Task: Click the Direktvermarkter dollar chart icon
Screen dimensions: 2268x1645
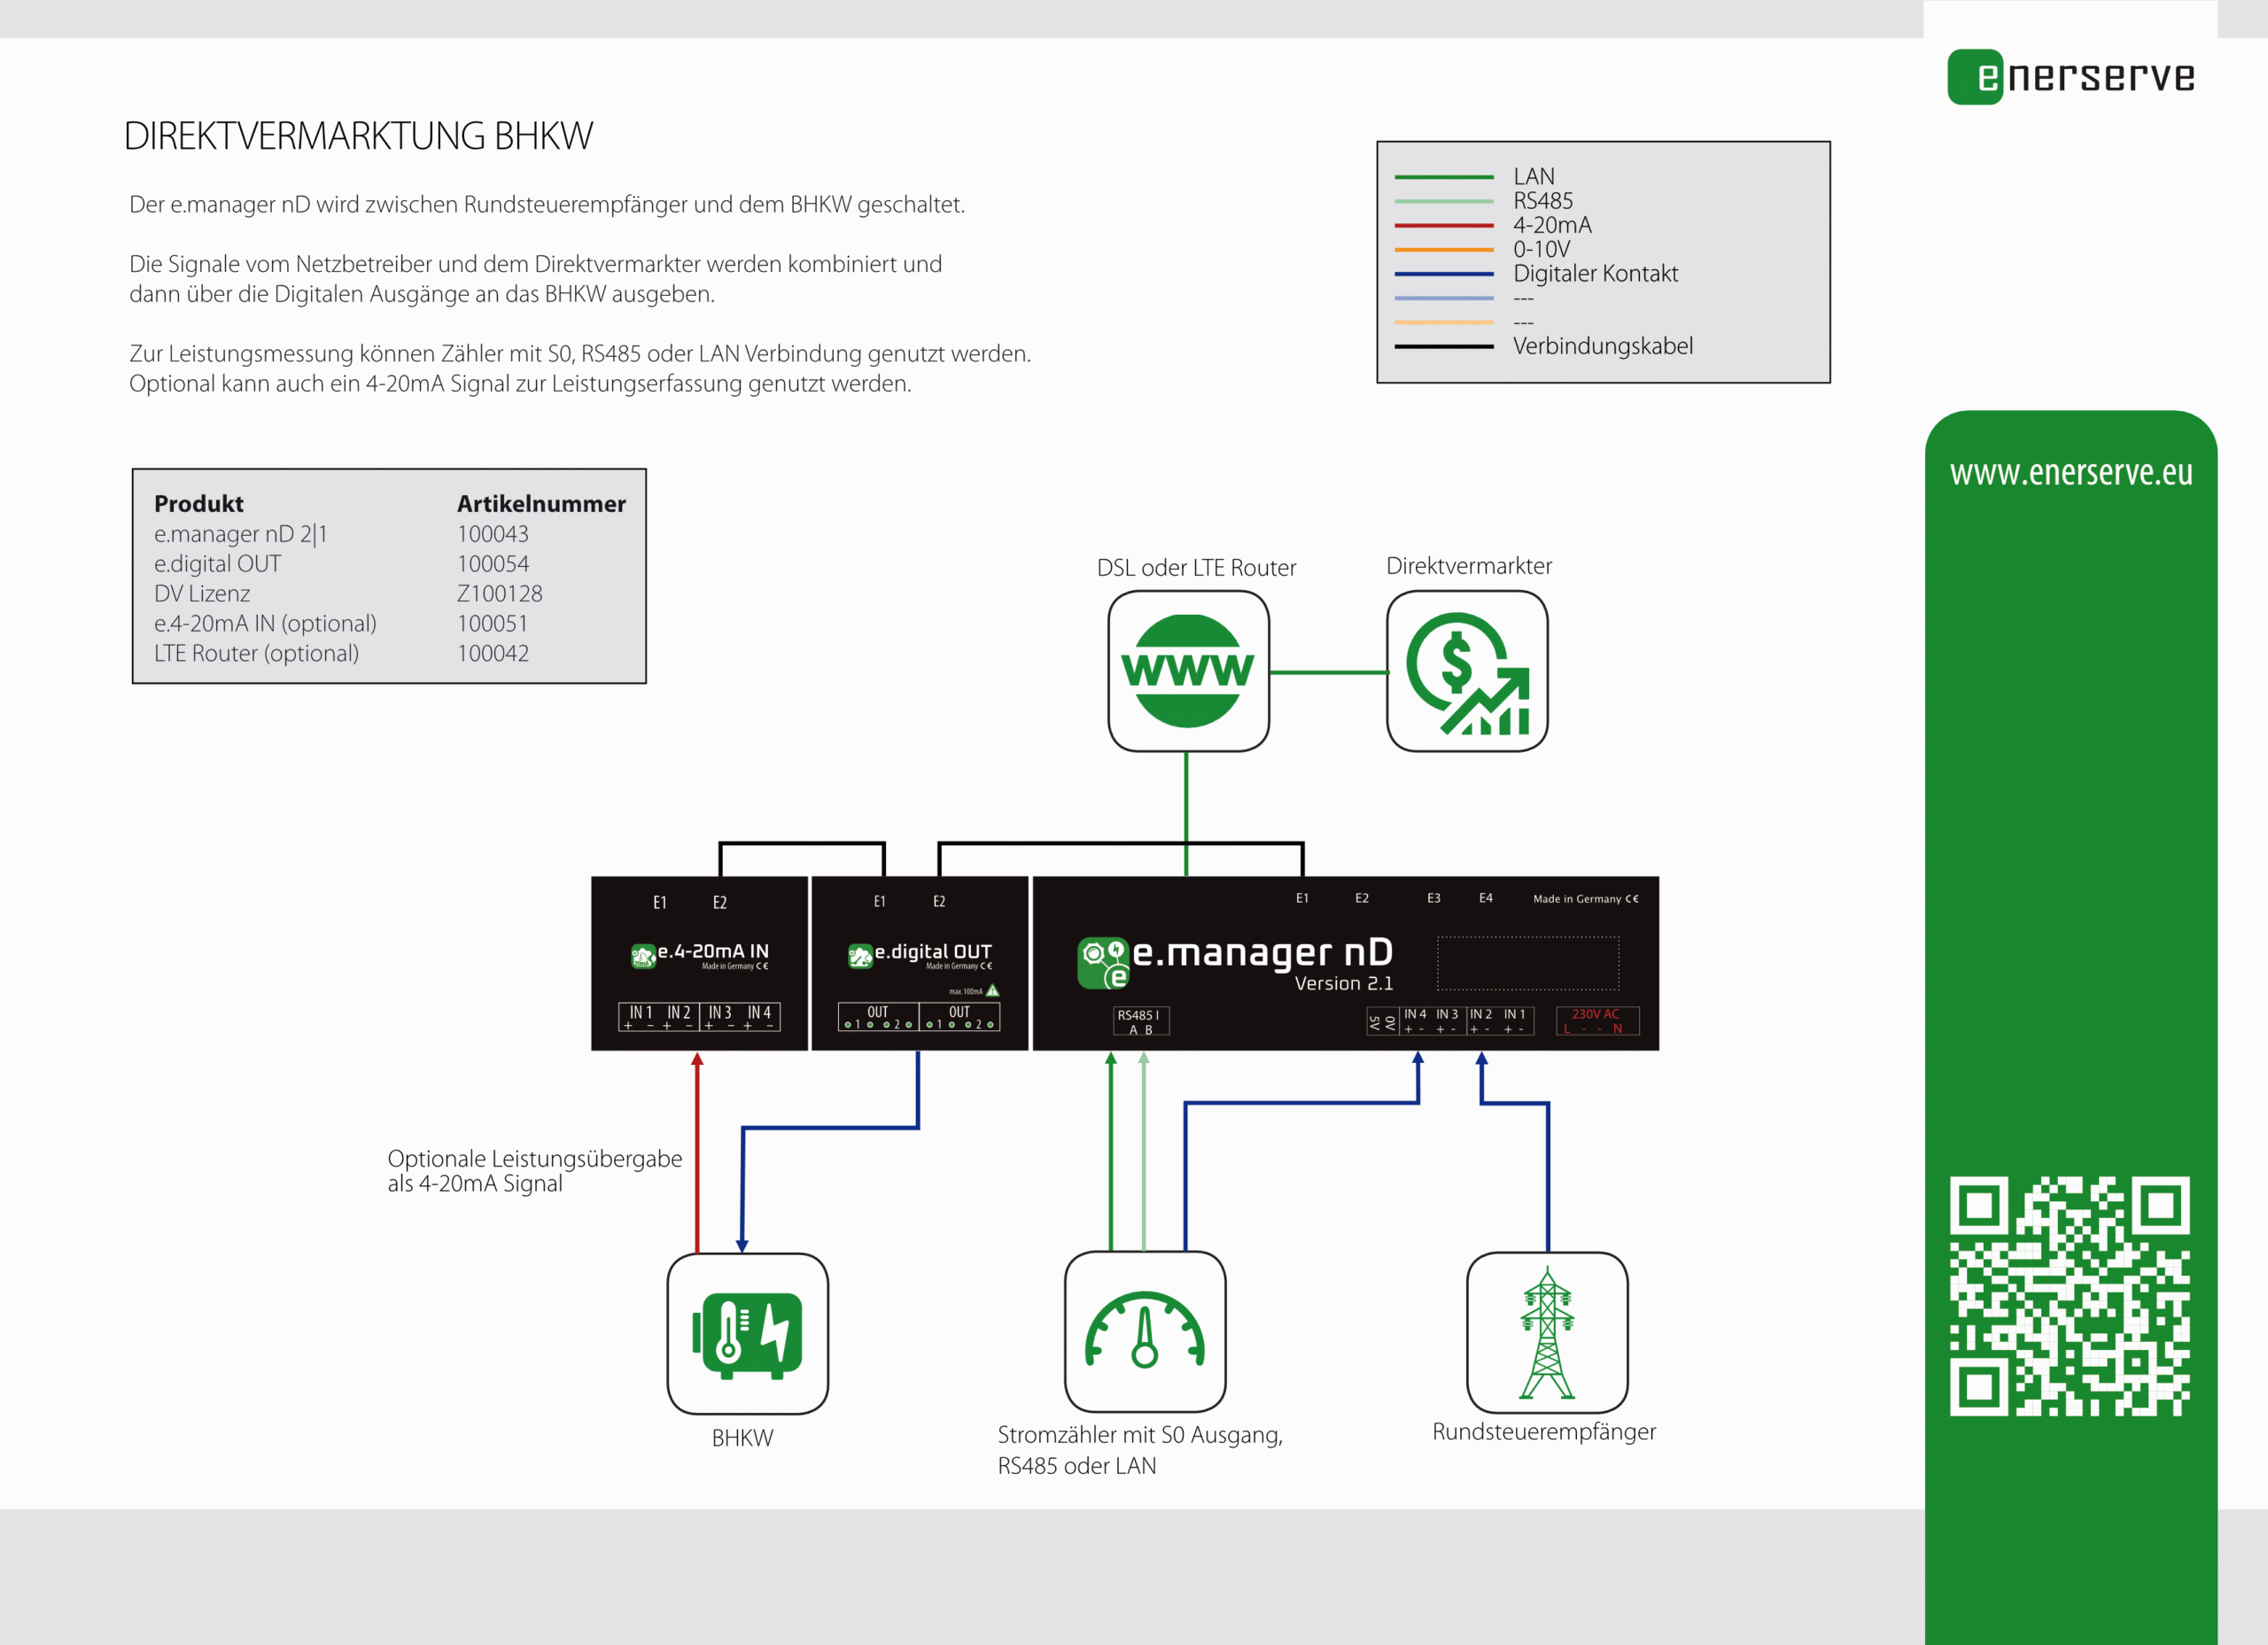Action: coord(1467,671)
